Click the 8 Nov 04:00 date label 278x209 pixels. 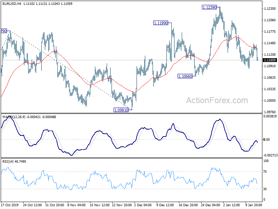click(x=76, y=205)
